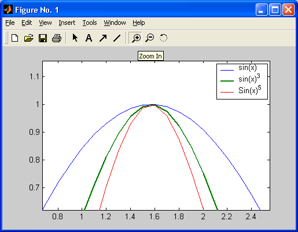Open the Window menu
Viewport: 298px width, 232px height.
click(115, 23)
